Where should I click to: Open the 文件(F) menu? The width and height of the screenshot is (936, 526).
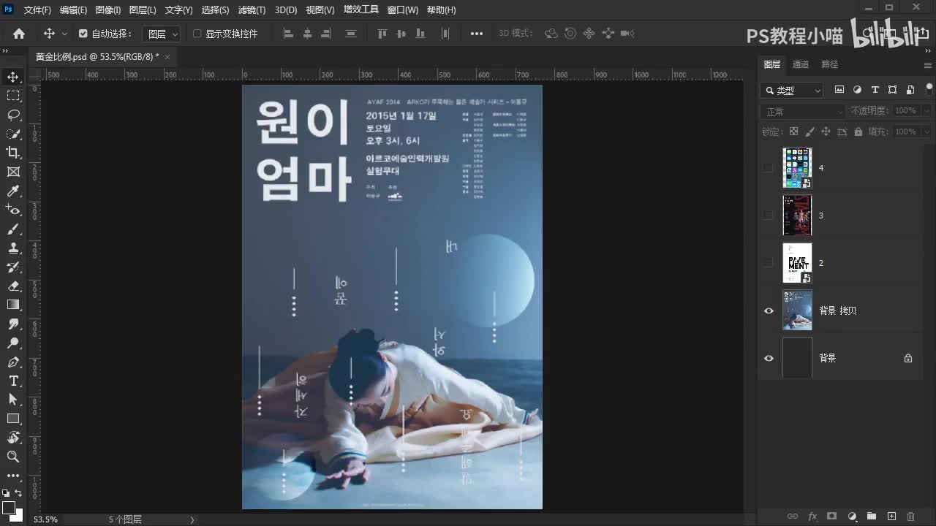[37, 10]
